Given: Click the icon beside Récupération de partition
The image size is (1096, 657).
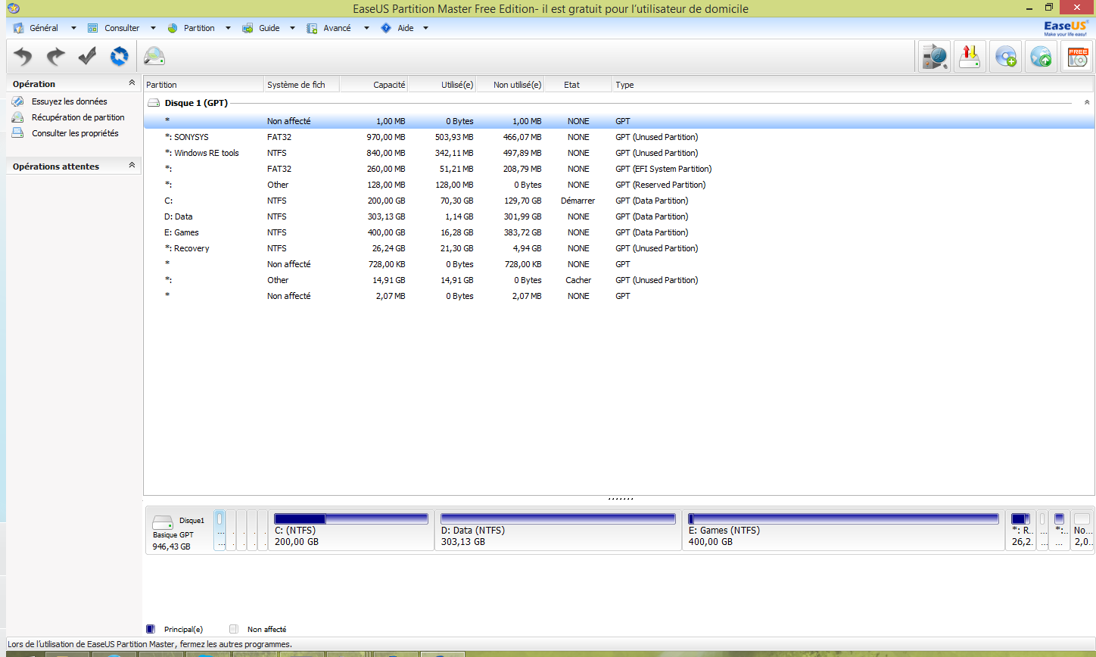Looking at the screenshot, I should (x=17, y=117).
